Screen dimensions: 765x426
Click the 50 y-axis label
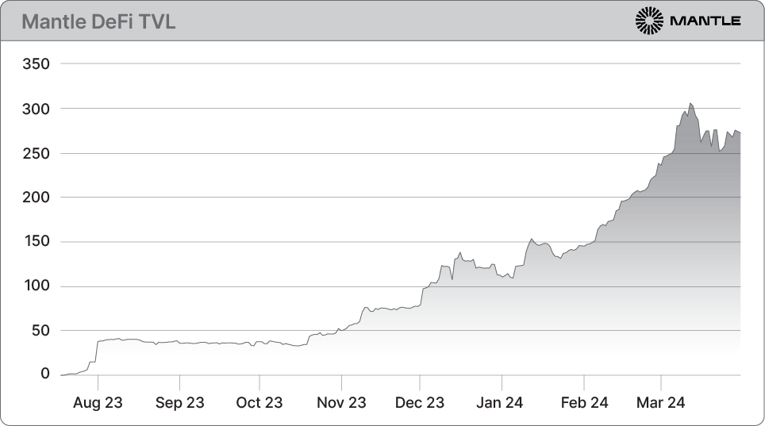41,331
